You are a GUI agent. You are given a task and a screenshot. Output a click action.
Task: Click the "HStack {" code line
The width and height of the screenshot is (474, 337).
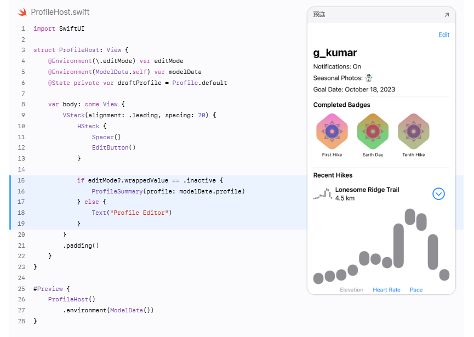pyautogui.click(x=92, y=126)
